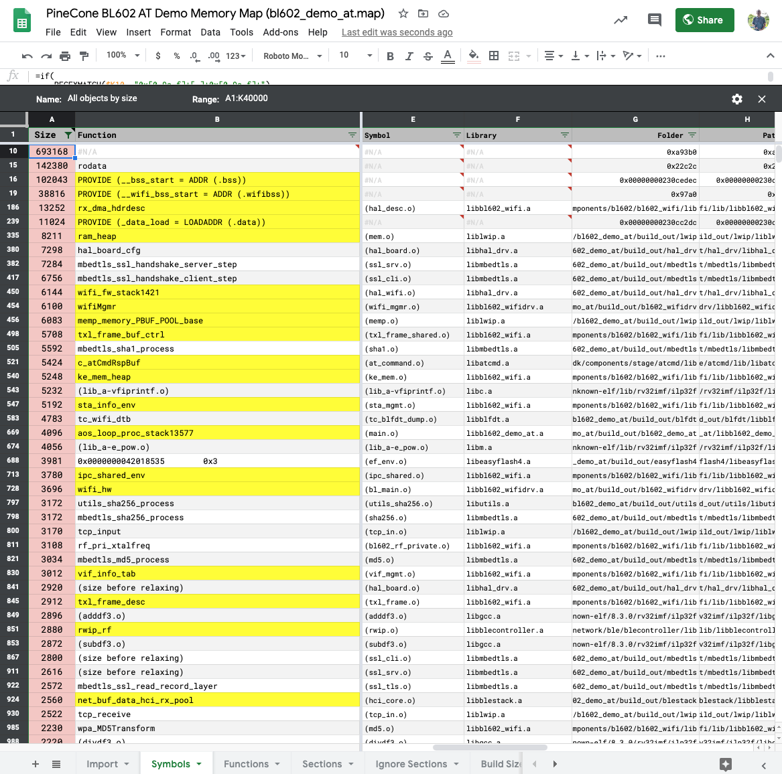
Task: Open the comment history icon
Action: pyautogui.click(x=654, y=20)
